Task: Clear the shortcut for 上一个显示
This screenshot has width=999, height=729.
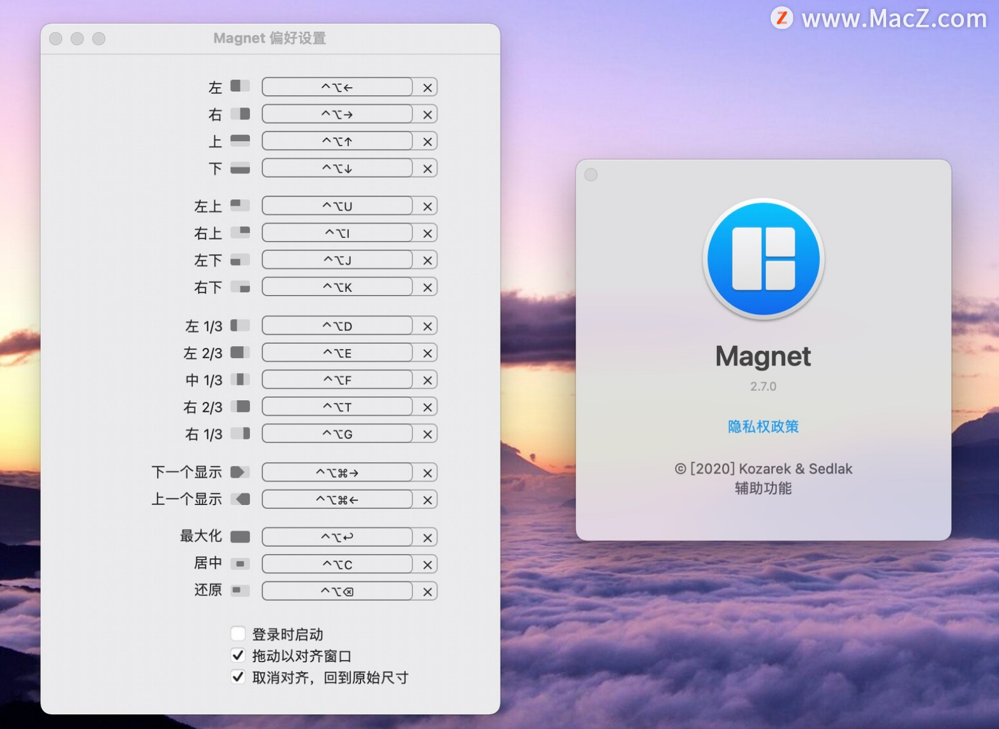Action: [427, 500]
